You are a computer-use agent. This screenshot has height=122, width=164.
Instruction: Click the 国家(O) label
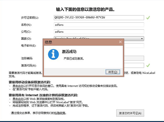(x=26, y=39)
